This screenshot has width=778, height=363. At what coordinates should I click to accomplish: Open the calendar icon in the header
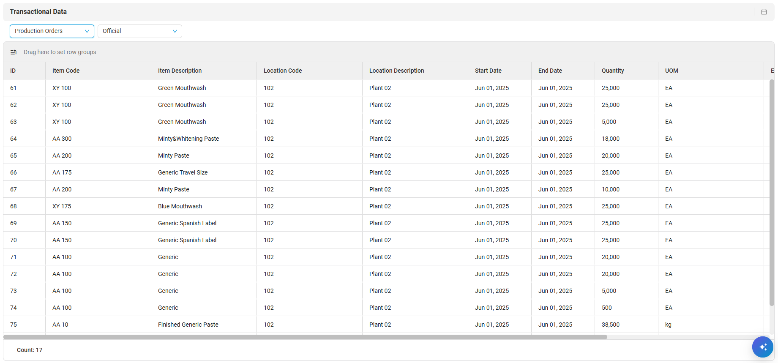point(764,12)
